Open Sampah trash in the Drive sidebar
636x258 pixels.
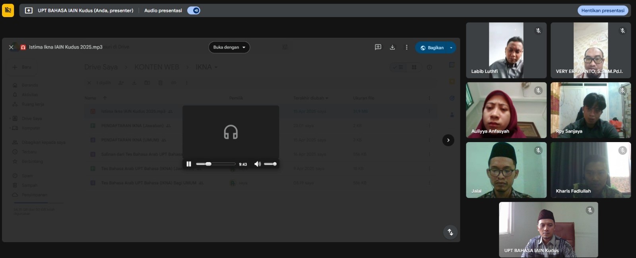click(x=25, y=185)
